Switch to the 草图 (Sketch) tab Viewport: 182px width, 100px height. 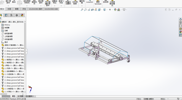point(17,9)
